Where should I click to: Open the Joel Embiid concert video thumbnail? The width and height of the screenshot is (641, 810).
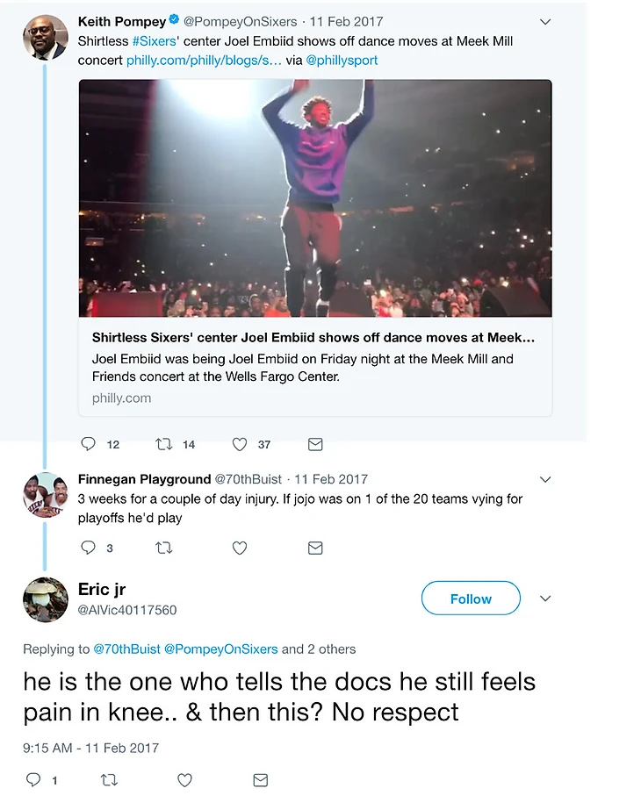tap(315, 198)
